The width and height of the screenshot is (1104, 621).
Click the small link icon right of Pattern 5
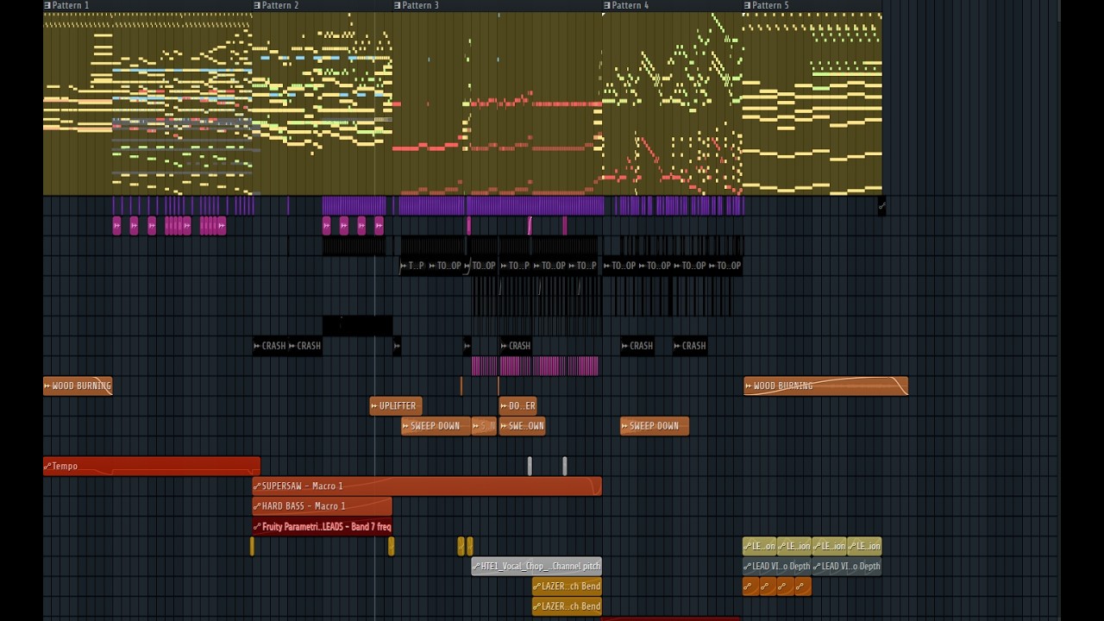[881, 206]
